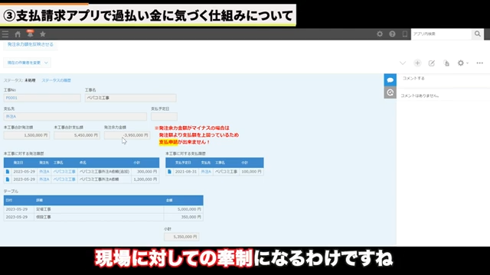This screenshot has width=490, height=275.
Task: Open the P0001 工事No link
Action: 11,98
